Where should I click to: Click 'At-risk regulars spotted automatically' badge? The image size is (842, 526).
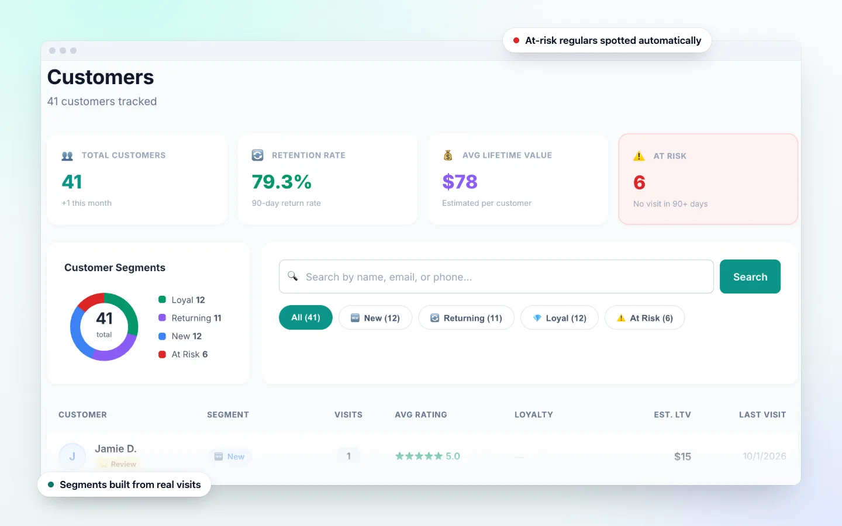607,40
